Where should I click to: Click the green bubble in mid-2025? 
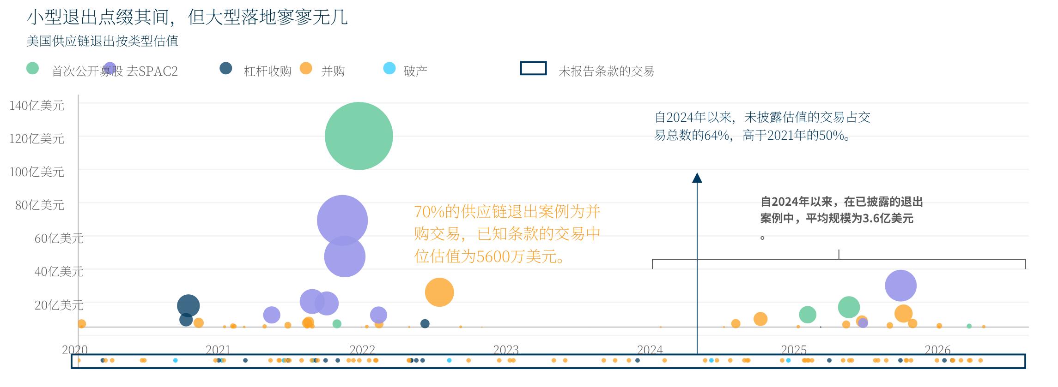[x=849, y=307]
